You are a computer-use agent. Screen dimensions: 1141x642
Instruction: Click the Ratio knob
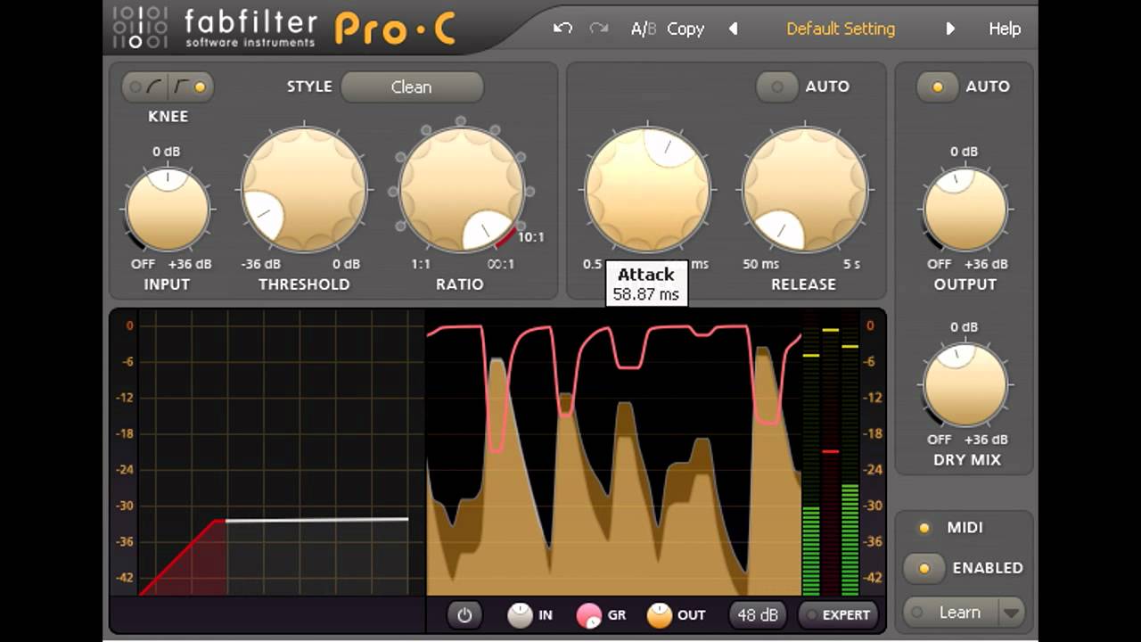coord(461,189)
